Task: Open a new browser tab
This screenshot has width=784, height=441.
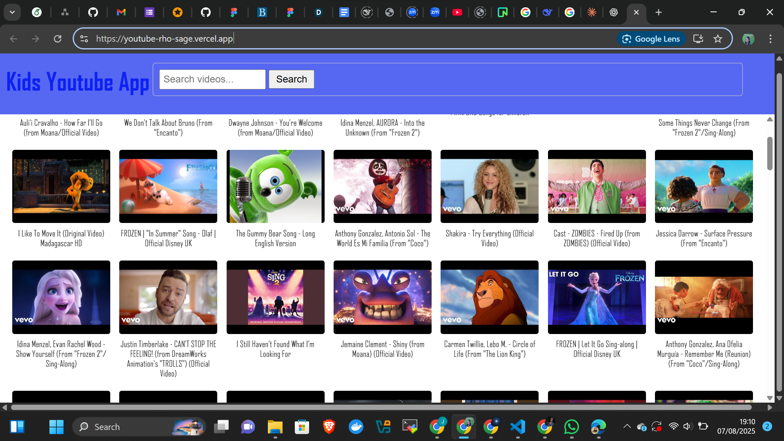Action: [x=658, y=12]
